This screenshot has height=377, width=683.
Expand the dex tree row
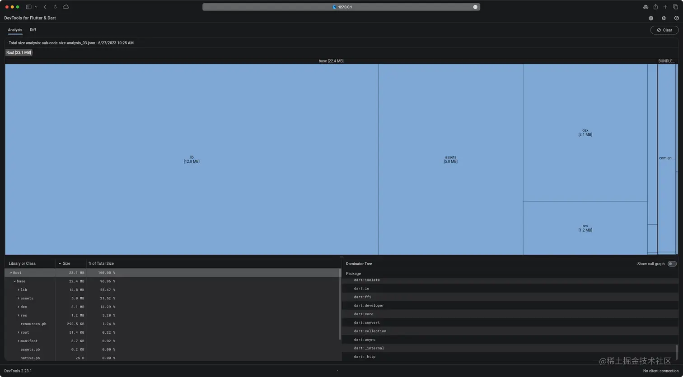coord(18,307)
